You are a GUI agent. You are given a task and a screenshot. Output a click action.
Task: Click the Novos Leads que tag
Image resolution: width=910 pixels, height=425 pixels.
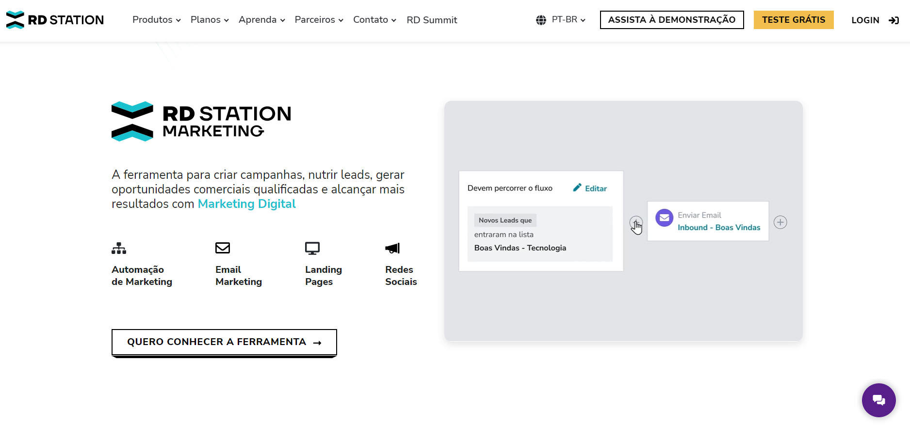click(x=505, y=220)
